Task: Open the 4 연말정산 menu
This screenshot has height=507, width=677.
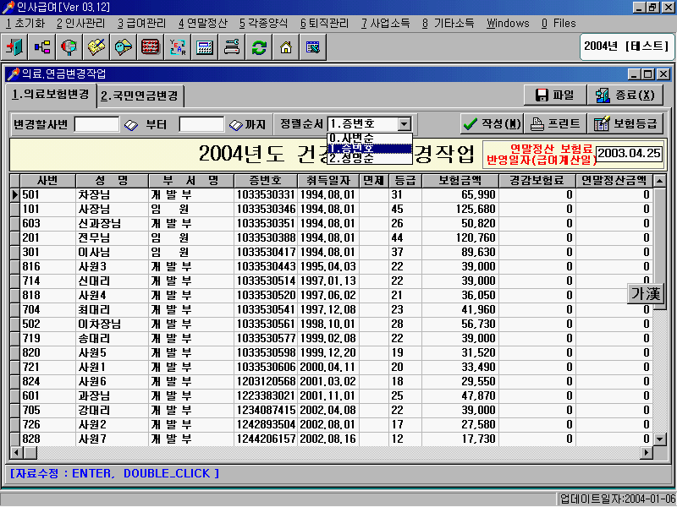Action: point(205,24)
